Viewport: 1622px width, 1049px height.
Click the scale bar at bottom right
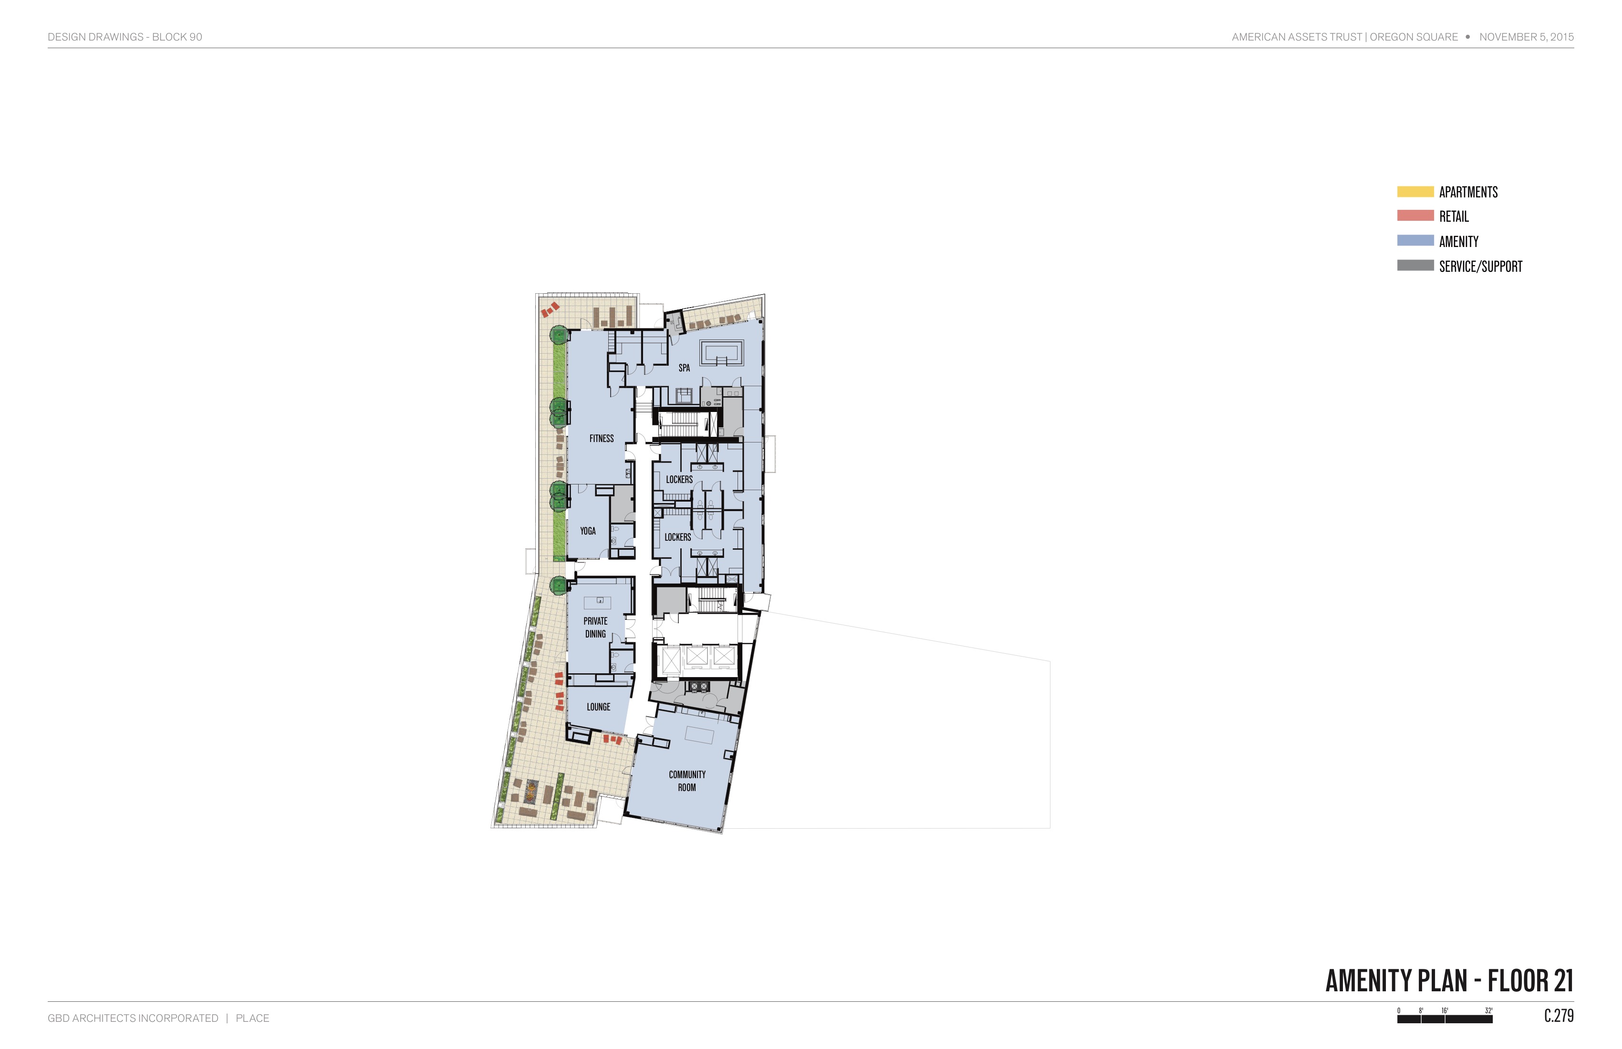coord(1444,1019)
